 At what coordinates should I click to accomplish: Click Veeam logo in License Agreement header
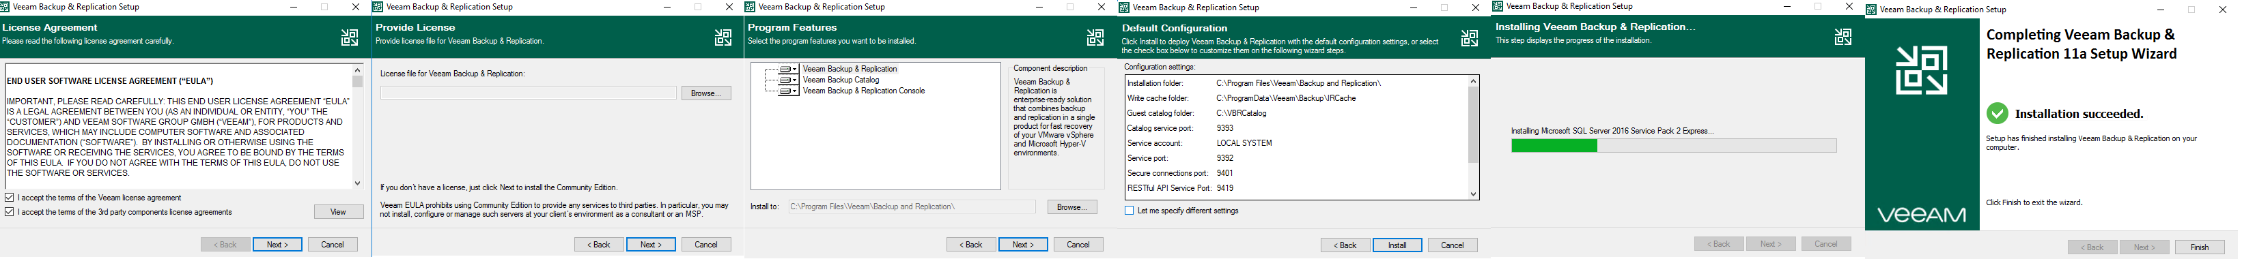click(x=349, y=37)
